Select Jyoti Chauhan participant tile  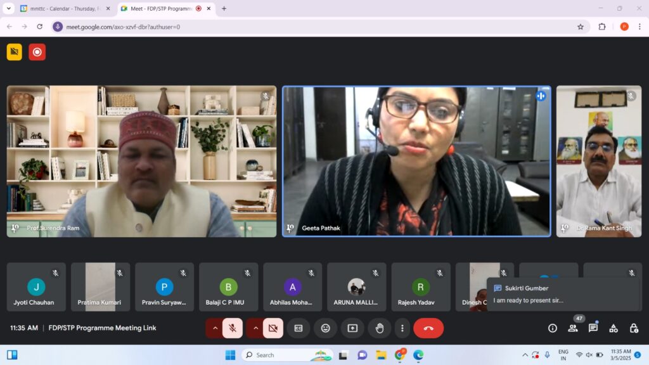[36, 287]
